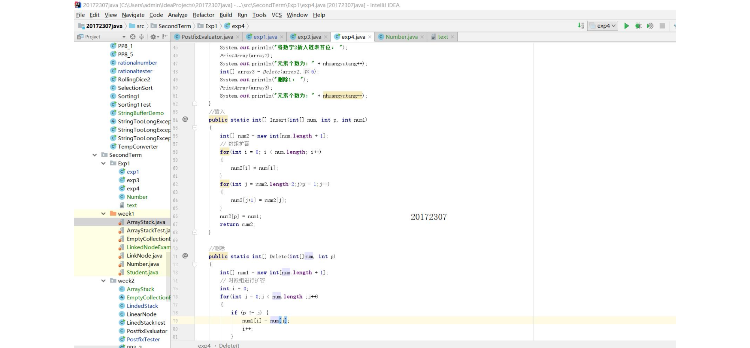Click the @ gutter icon beside Delete method
The height and width of the screenshot is (348, 750).
pos(185,256)
